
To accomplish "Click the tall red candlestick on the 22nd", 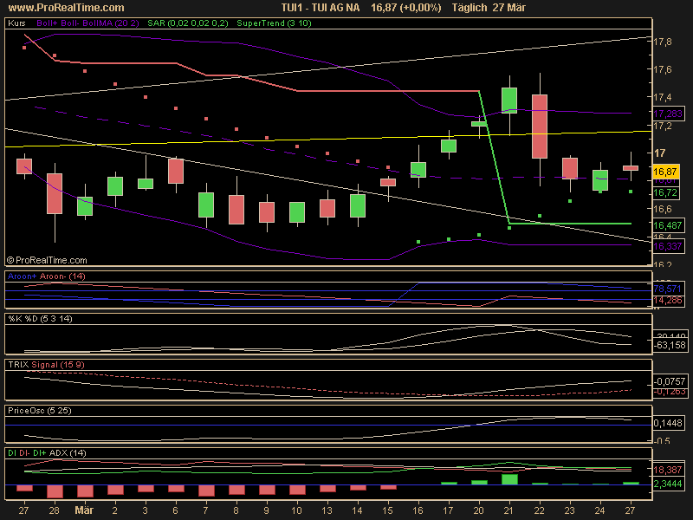I will pyautogui.click(x=540, y=126).
